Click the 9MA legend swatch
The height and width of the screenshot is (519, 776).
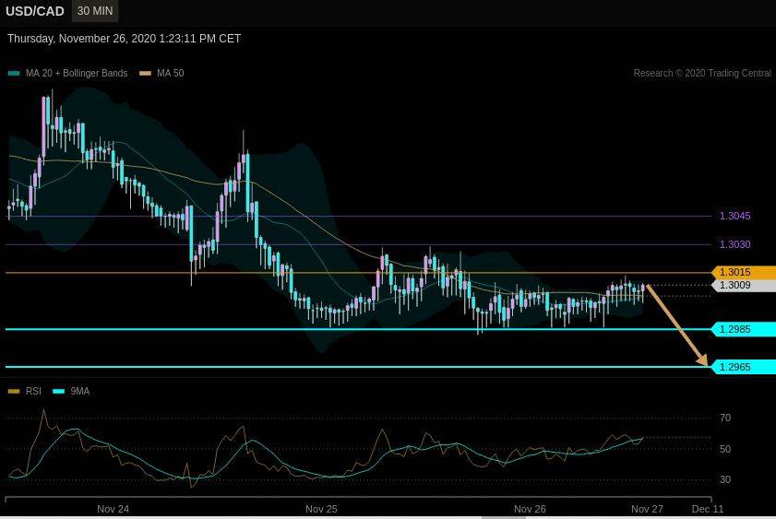point(58,392)
